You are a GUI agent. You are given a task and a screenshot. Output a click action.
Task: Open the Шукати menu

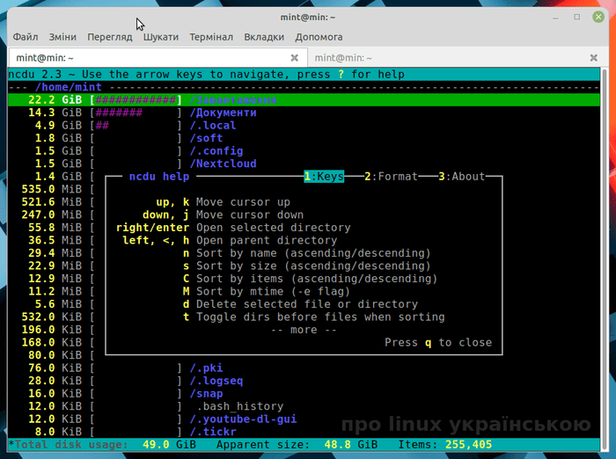[161, 37]
